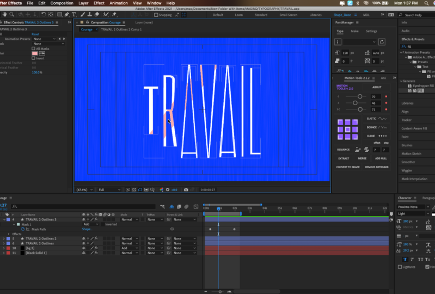This screenshot has height=294, width=435.
Task: Toggle the Faux Bold T button
Action: 405,259
